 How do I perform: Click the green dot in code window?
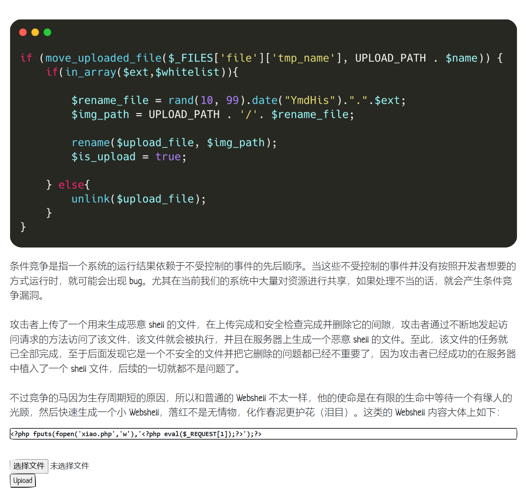click(x=48, y=32)
